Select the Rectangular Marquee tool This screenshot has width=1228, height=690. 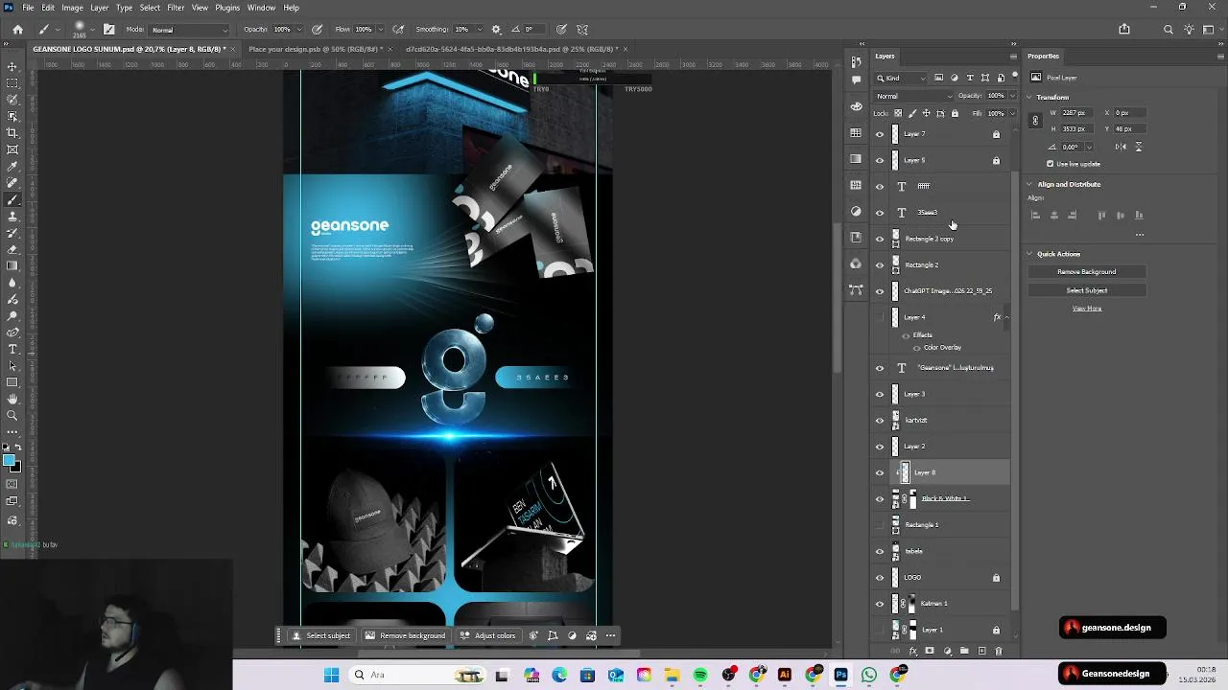tap(12, 83)
